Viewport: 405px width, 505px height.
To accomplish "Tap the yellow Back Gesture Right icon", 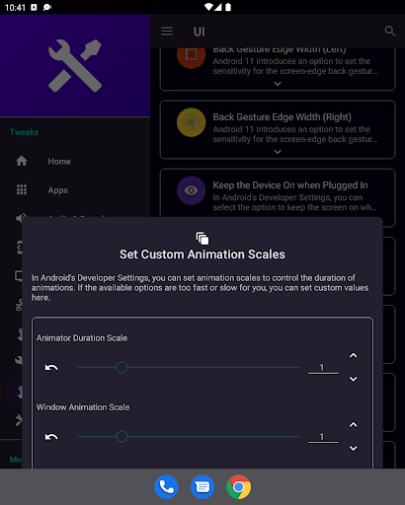I will [191, 122].
